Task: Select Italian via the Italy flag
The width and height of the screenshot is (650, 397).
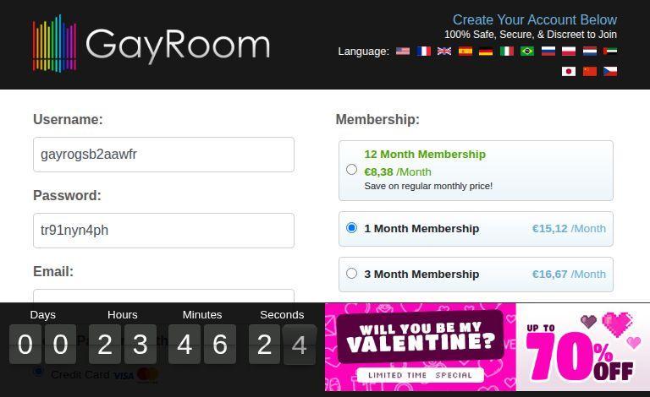Action: (x=507, y=52)
